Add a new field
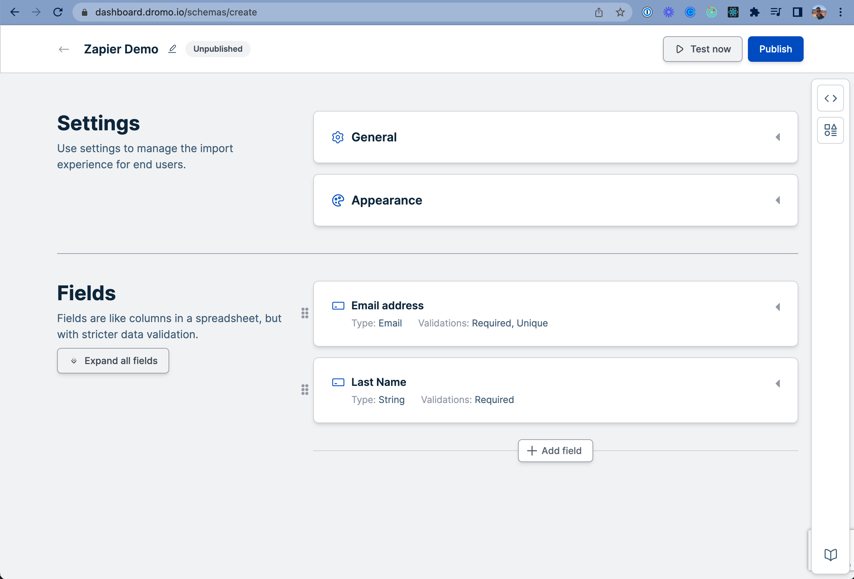Viewport: 854px width, 579px height. tap(555, 451)
